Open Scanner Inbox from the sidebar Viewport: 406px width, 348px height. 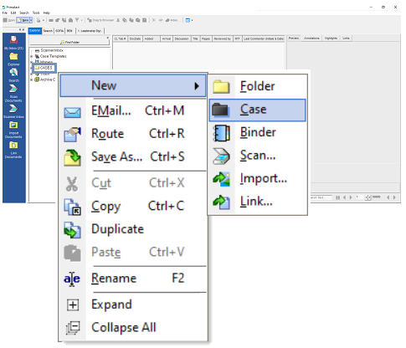13,111
